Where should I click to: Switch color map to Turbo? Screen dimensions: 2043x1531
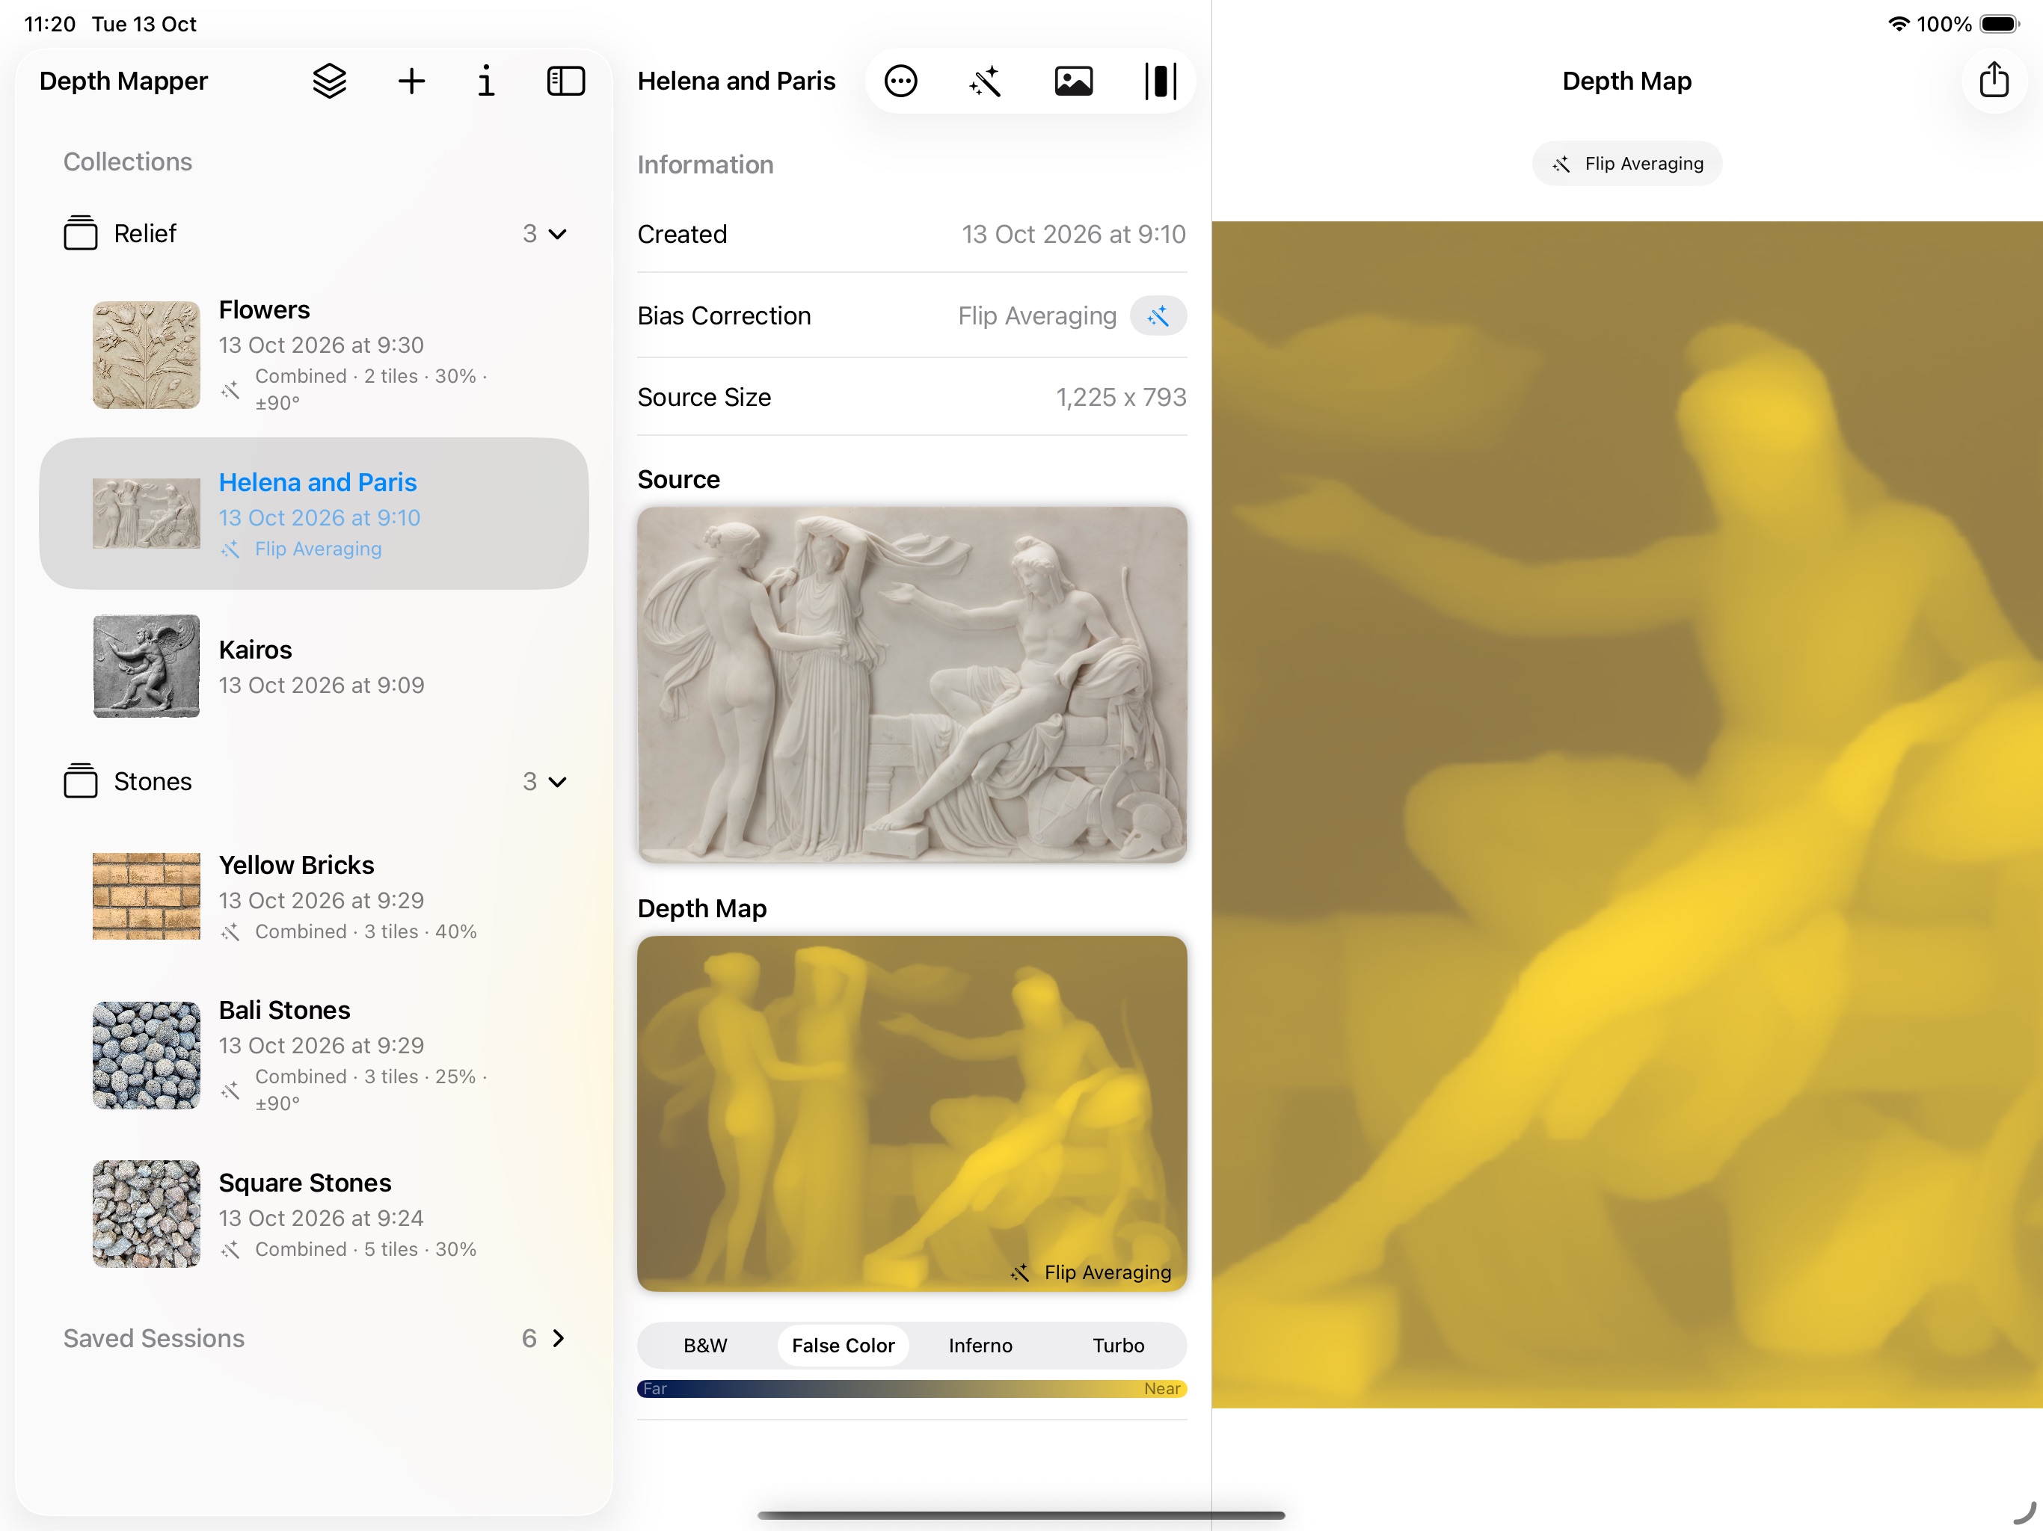1117,1346
